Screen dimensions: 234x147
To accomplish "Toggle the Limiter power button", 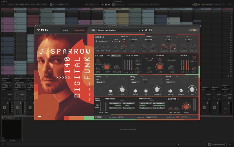I will (x=178, y=99).
